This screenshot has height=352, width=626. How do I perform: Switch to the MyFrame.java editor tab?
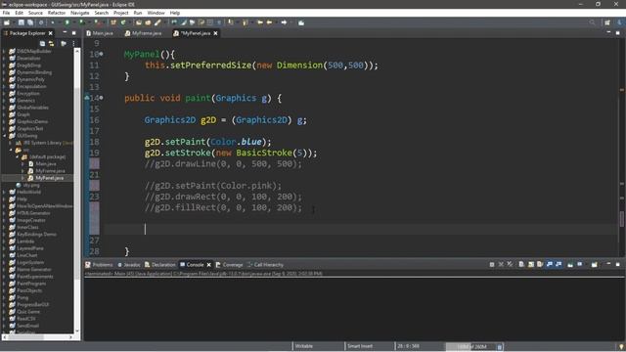pos(144,33)
